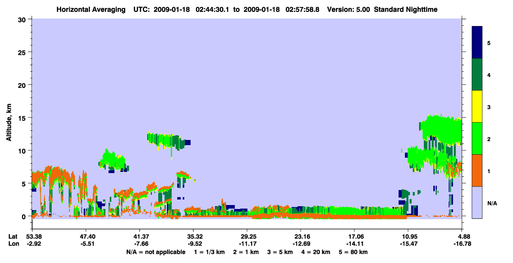513x263 pixels.
Task: Click the dark blue colorbar segment labeled 5
Action: point(477,43)
